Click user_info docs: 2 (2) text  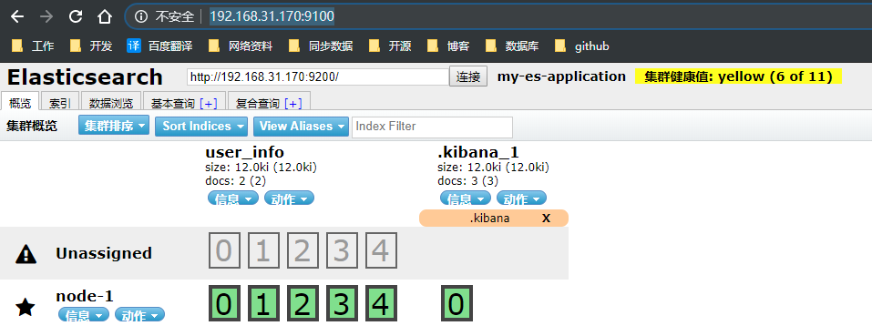[x=236, y=181]
